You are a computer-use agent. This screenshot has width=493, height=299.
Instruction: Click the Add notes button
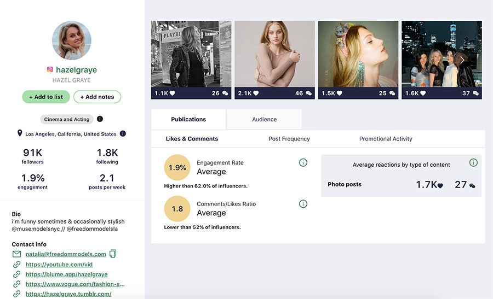97,97
